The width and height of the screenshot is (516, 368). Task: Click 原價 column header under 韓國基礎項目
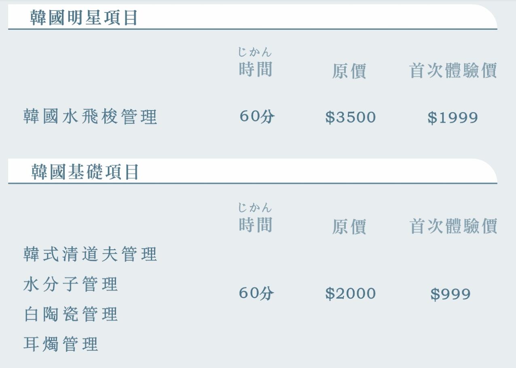(349, 226)
